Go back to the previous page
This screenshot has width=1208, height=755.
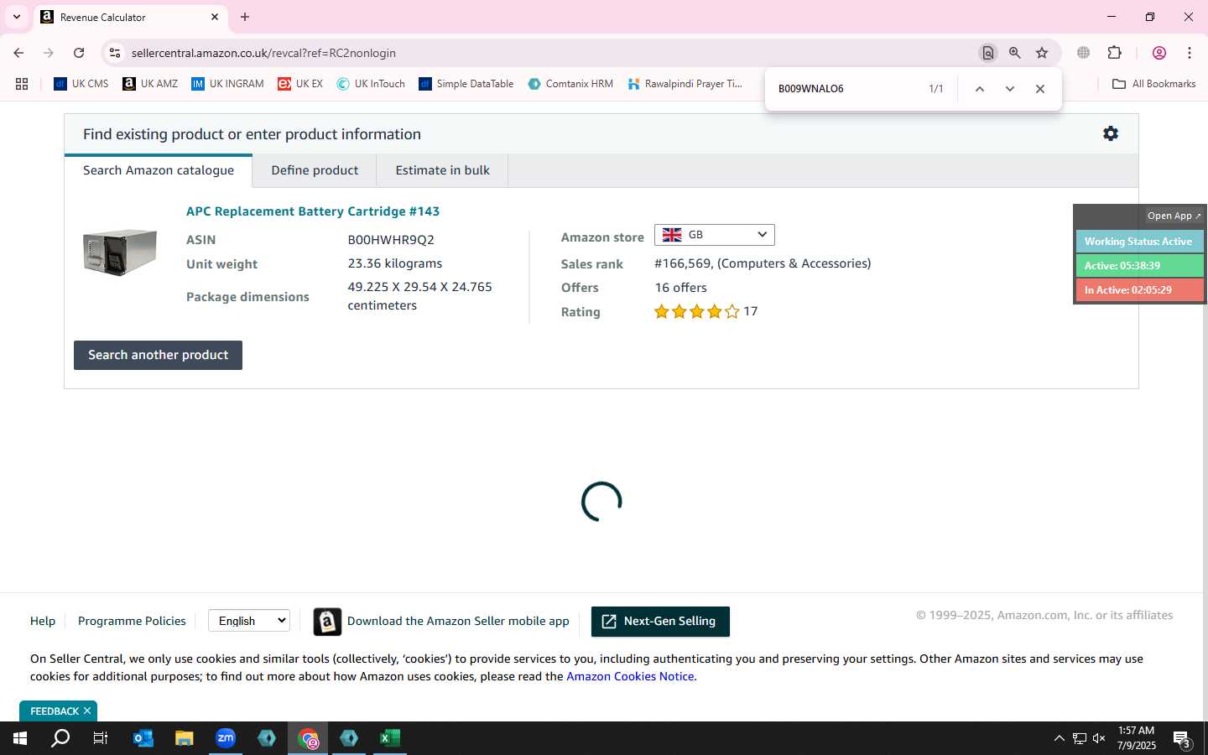[x=18, y=53]
